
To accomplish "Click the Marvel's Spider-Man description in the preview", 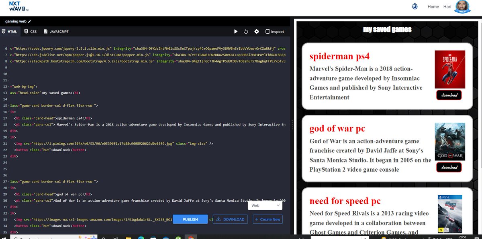I will pyautogui.click(x=366, y=83).
